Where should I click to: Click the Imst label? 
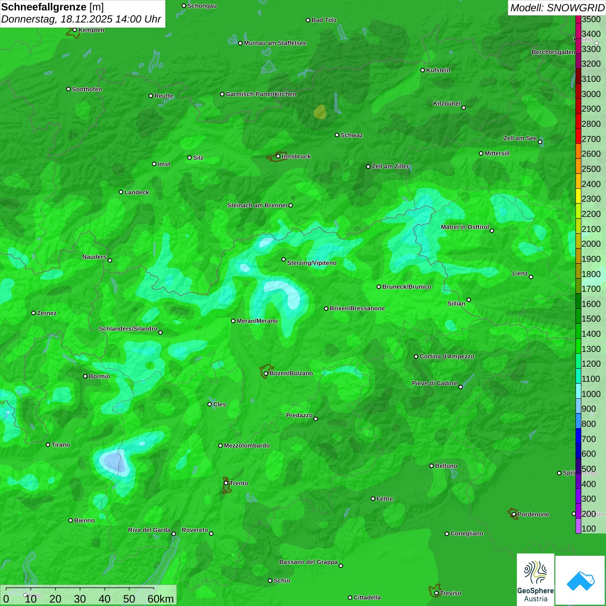(x=164, y=164)
